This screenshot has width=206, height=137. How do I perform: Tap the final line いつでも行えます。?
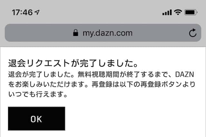38,94
